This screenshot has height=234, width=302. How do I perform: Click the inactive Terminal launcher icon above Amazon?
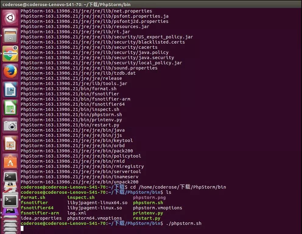10,176
